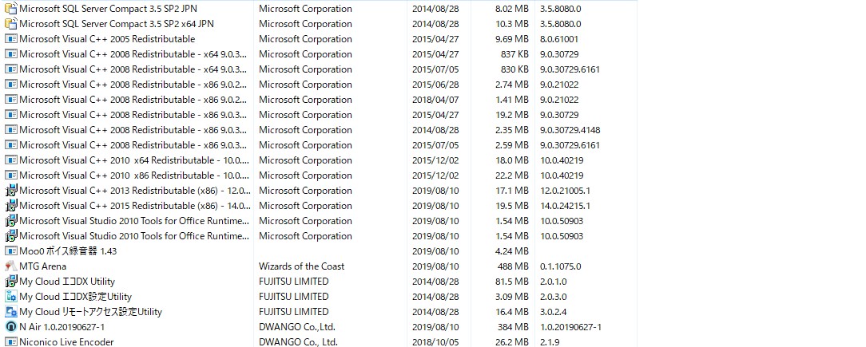Click the Visual C++ 2013 Redistributable icon

click(11, 191)
